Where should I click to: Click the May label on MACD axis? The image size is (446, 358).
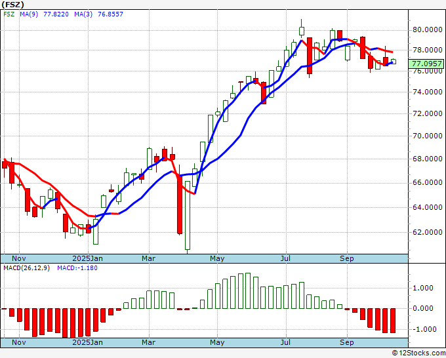click(x=217, y=342)
